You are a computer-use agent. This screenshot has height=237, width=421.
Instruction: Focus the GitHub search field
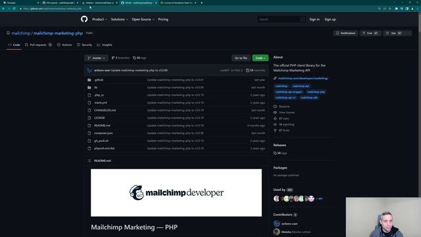click(281, 19)
